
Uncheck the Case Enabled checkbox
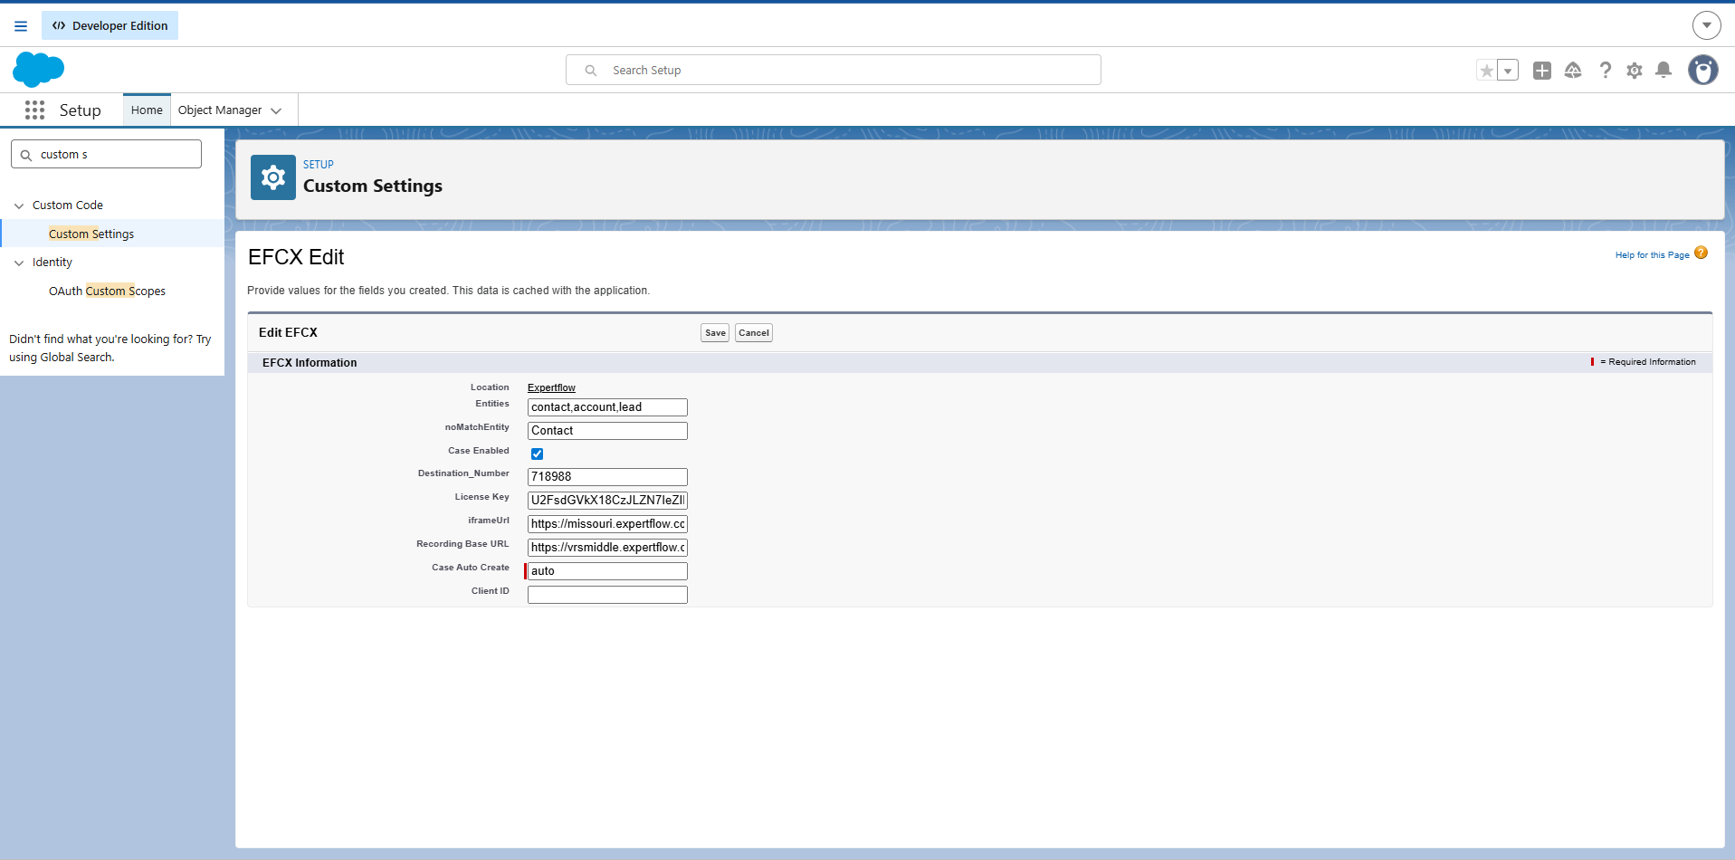(537, 454)
